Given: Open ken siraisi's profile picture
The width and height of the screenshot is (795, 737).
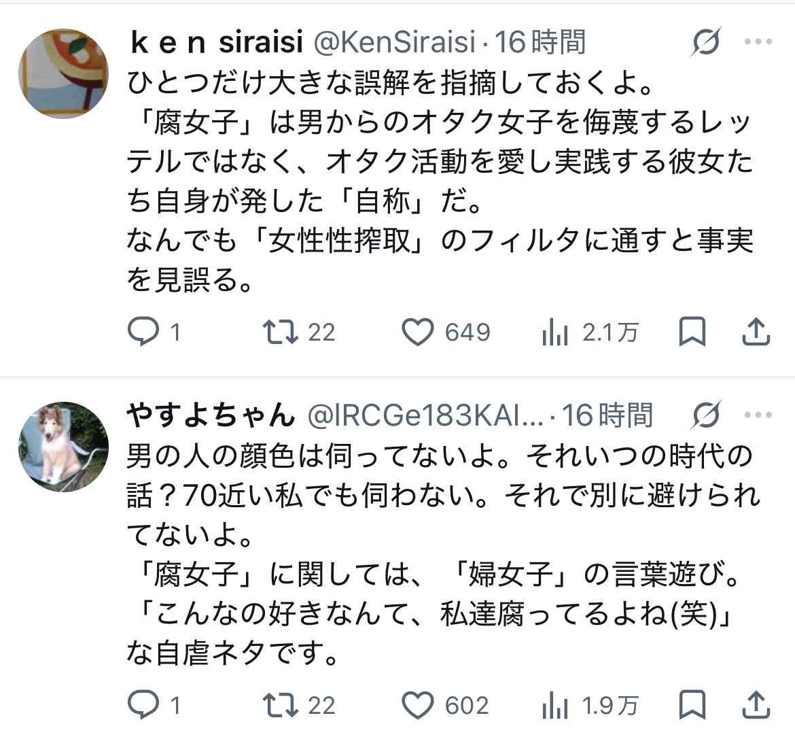Looking at the screenshot, I should click(x=63, y=73).
